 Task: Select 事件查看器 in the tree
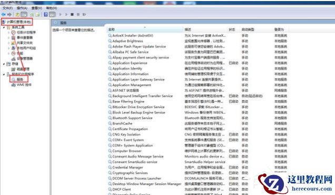point(25,37)
